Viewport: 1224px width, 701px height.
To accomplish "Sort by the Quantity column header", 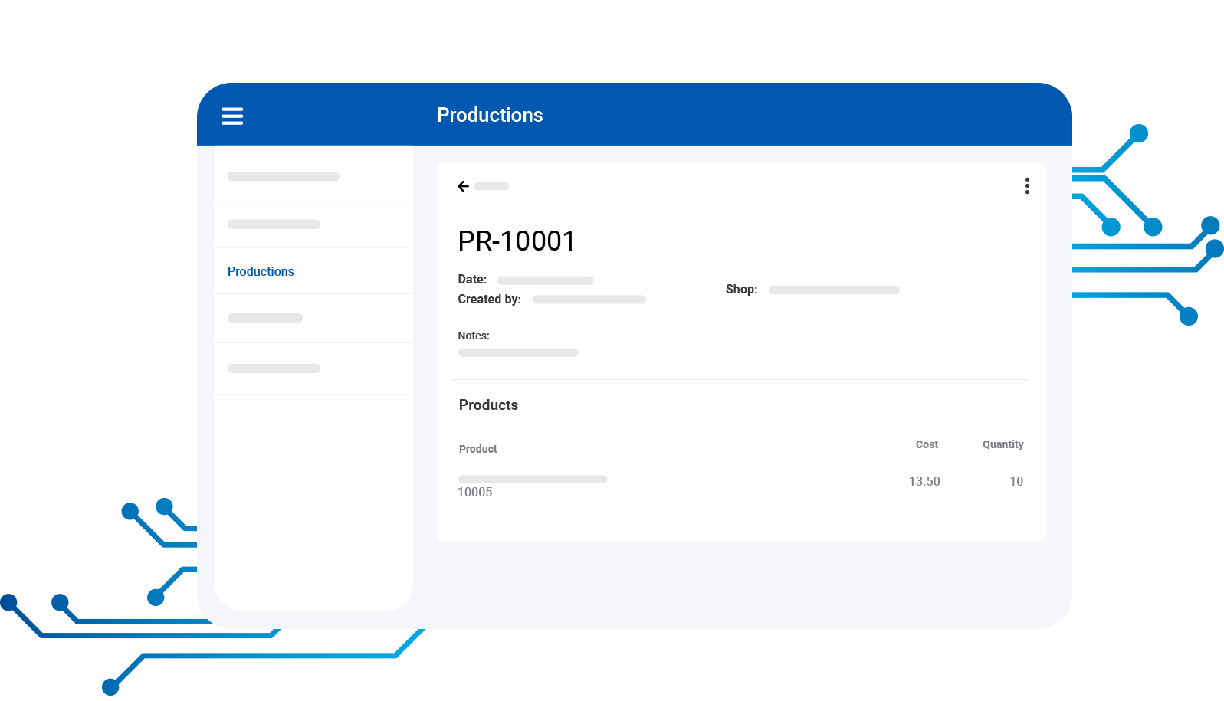I will [1002, 444].
